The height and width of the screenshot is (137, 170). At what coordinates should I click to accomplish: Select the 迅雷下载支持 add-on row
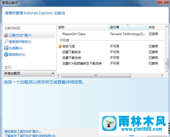coord(110,58)
